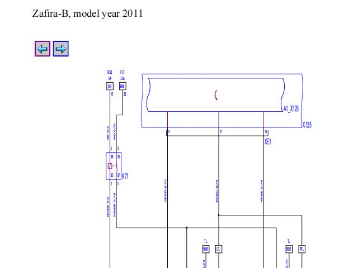Click pin 9 of connector XE1

tap(169, 131)
